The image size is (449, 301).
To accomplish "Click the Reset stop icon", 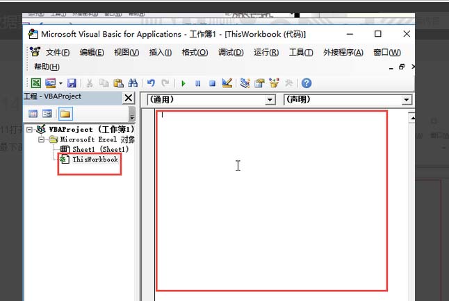I will (212, 83).
